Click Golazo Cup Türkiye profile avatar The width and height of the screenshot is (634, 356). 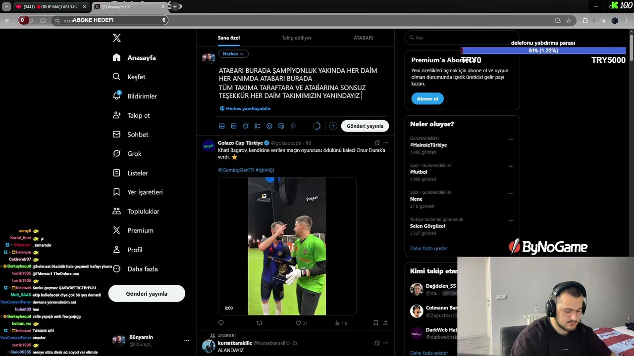209,146
